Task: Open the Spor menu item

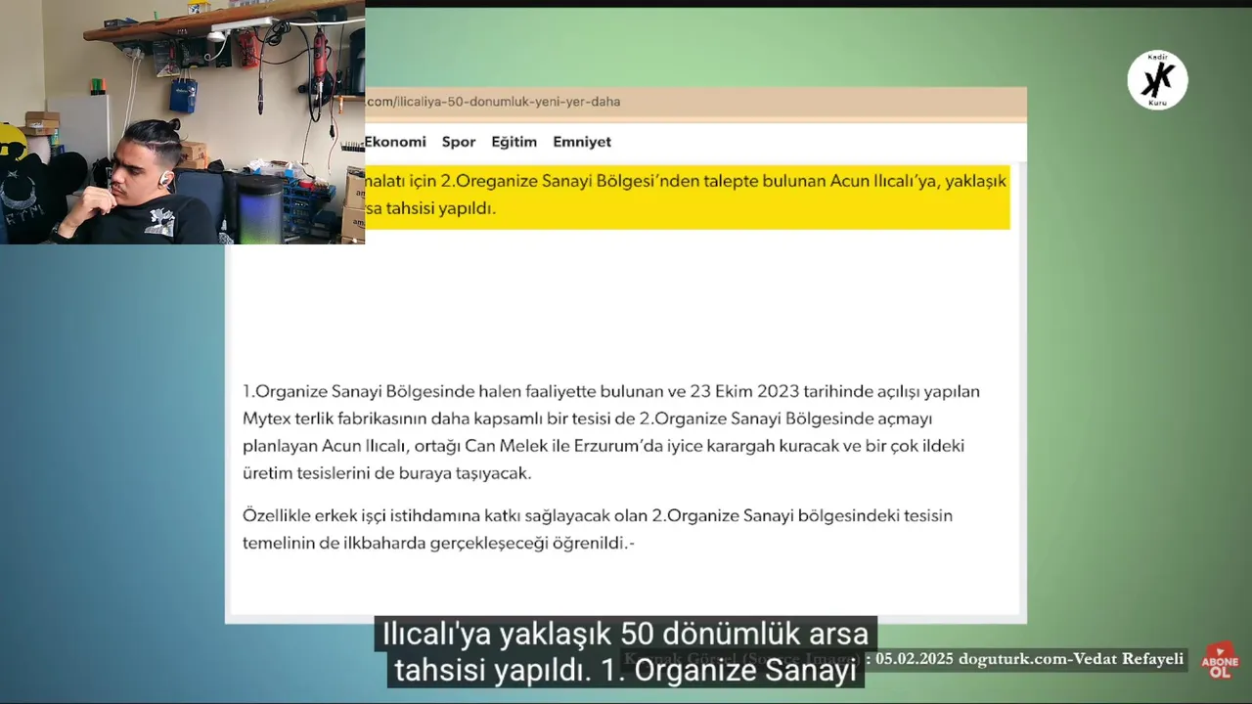Action: click(x=459, y=142)
